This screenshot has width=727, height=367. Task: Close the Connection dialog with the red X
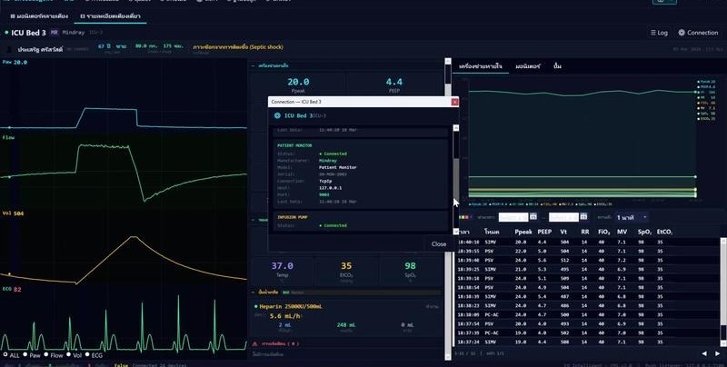coord(455,102)
